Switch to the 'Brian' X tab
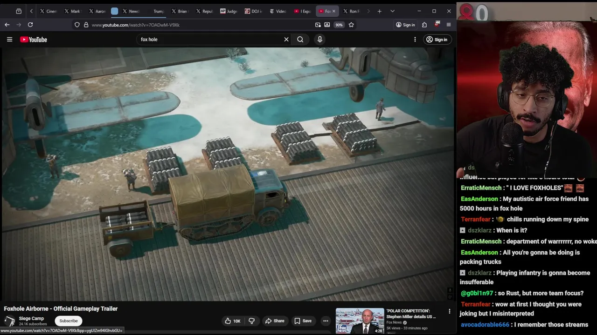The image size is (597, 335). (180, 11)
